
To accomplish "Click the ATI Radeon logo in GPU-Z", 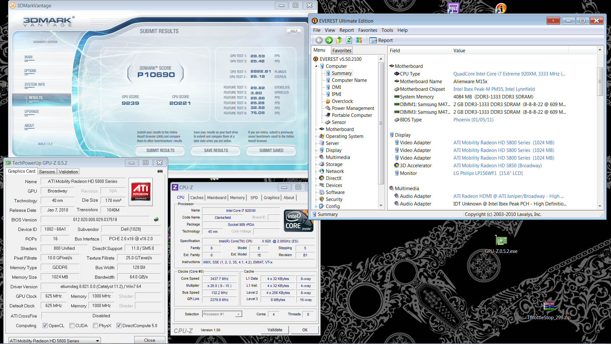I will 141,191.
